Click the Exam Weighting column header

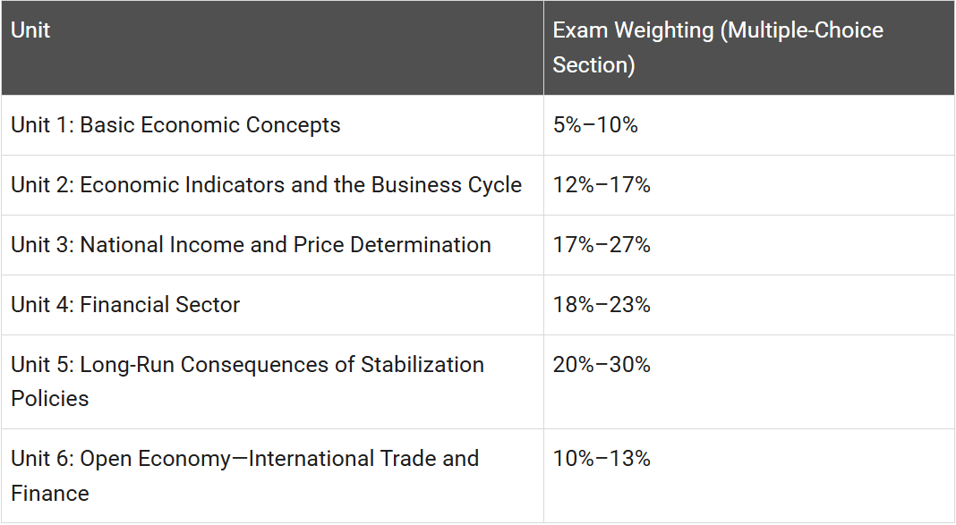tap(748, 47)
